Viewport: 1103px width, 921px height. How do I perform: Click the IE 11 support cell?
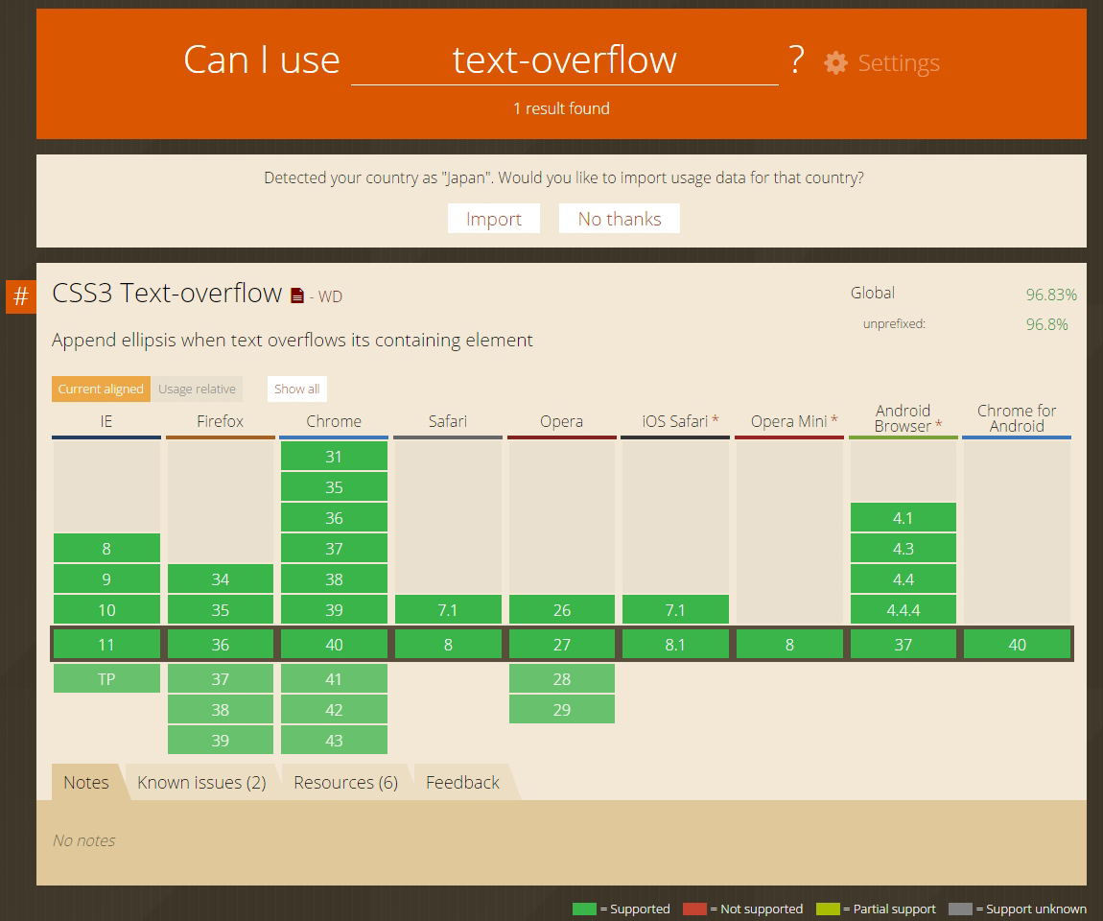(106, 644)
